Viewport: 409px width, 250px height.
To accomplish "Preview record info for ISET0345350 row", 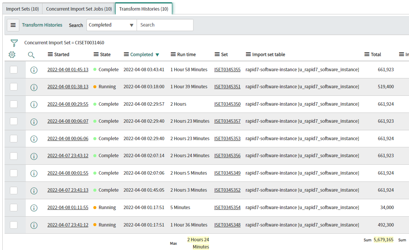I will coord(34,105).
